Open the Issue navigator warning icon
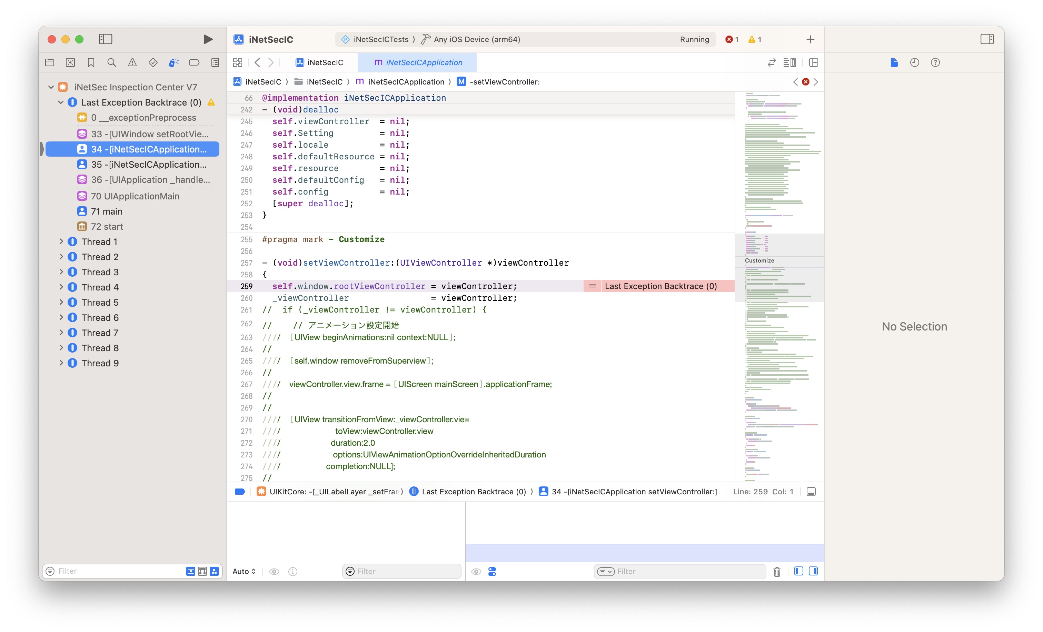The width and height of the screenshot is (1043, 632). coord(132,63)
